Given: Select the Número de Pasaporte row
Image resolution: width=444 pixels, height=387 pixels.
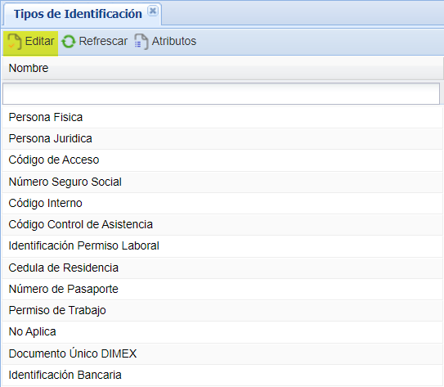Looking at the screenshot, I should click(x=222, y=289).
